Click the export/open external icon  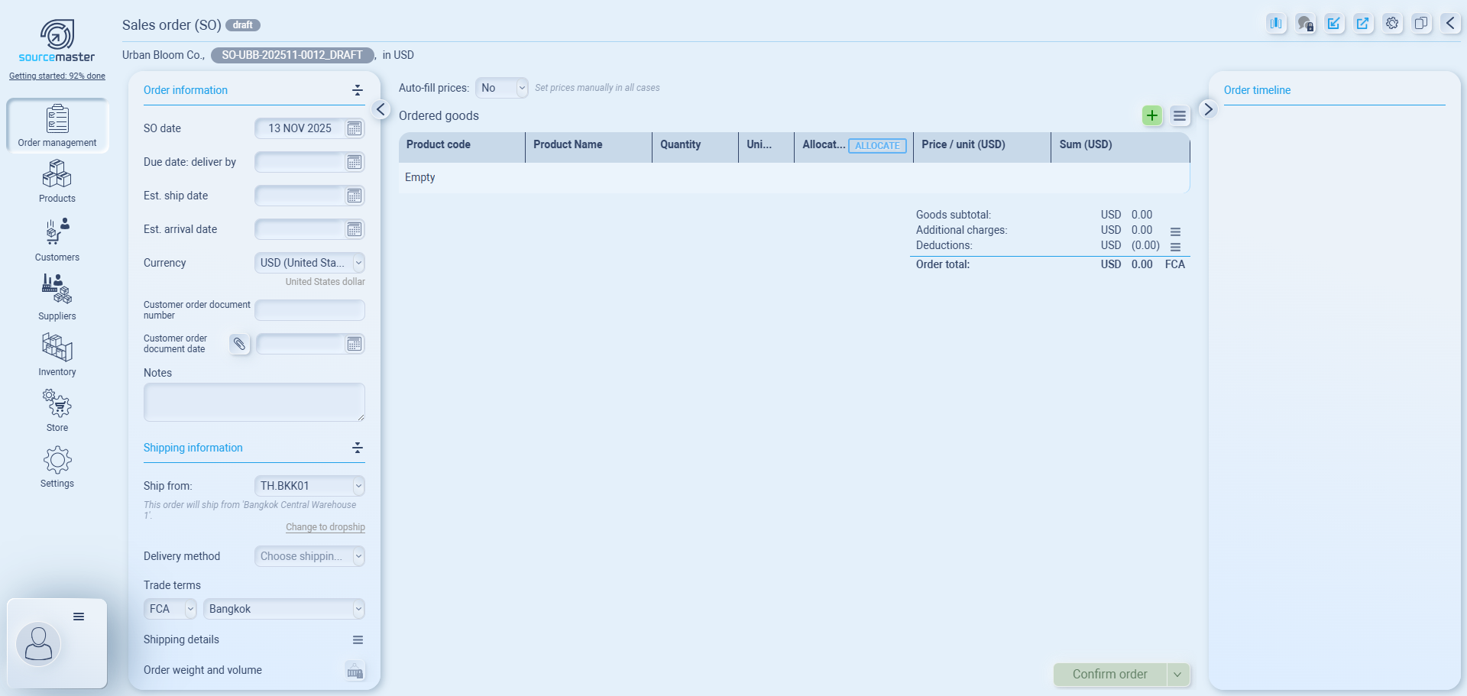pos(1363,23)
